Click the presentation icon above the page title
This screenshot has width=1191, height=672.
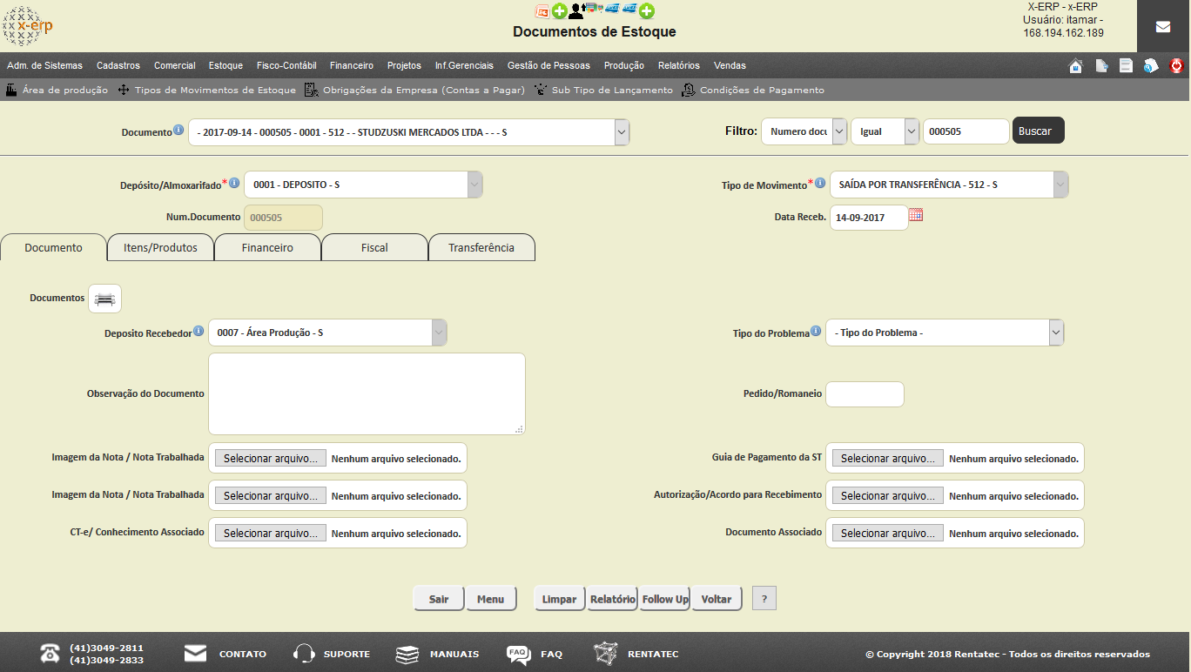pos(542,11)
